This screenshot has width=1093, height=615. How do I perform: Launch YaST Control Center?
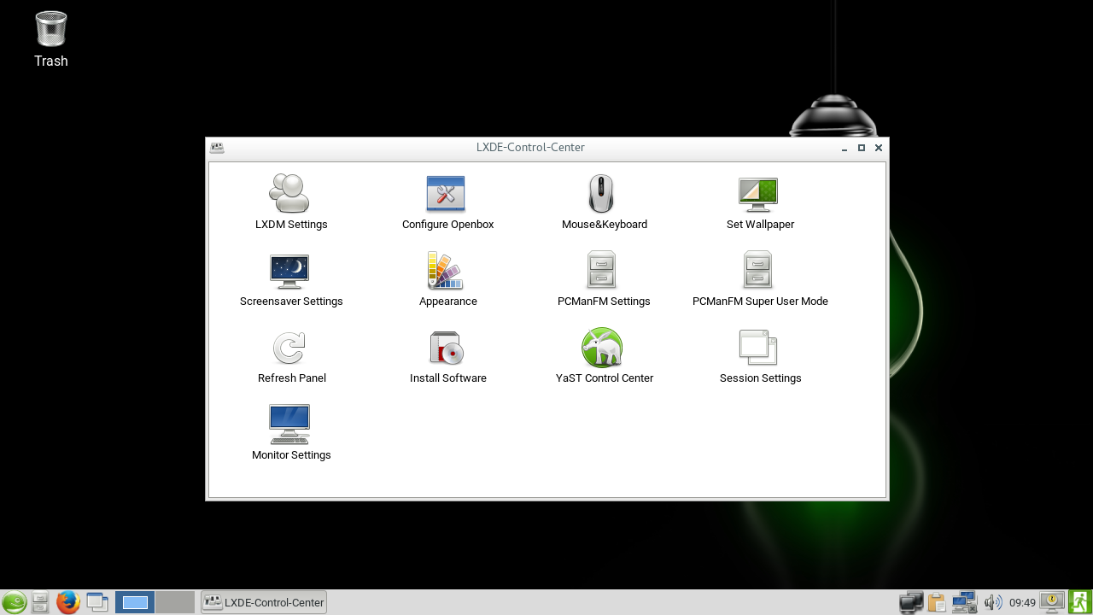[601, 348]
